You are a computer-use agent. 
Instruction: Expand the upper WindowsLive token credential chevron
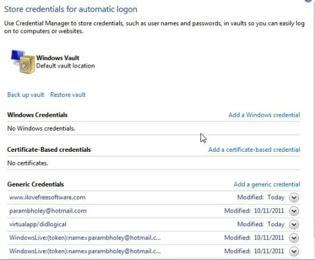pyautogui.click(x=294, y=238)
